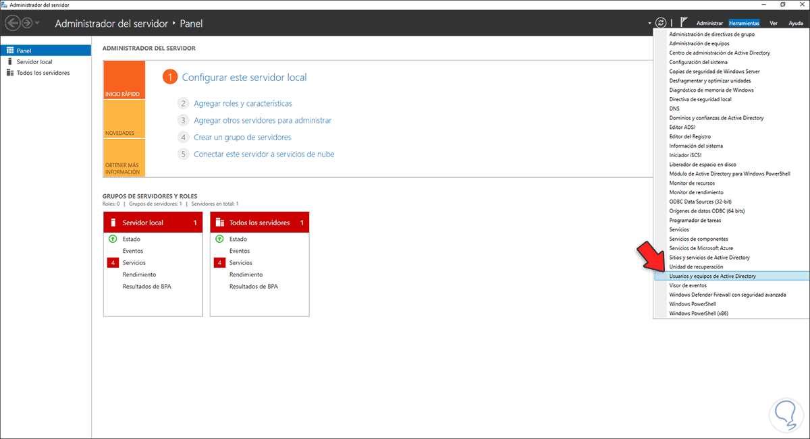810x439 pixels.
Task: Select Panel in the left sidebar
Action: (x=46, y=51)
